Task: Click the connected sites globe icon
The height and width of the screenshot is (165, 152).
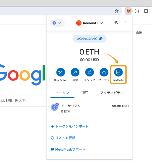Action: 116,23
